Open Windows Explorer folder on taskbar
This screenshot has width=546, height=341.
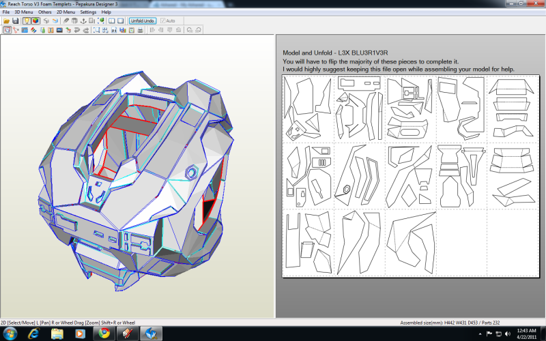click(x=57, y=333)
